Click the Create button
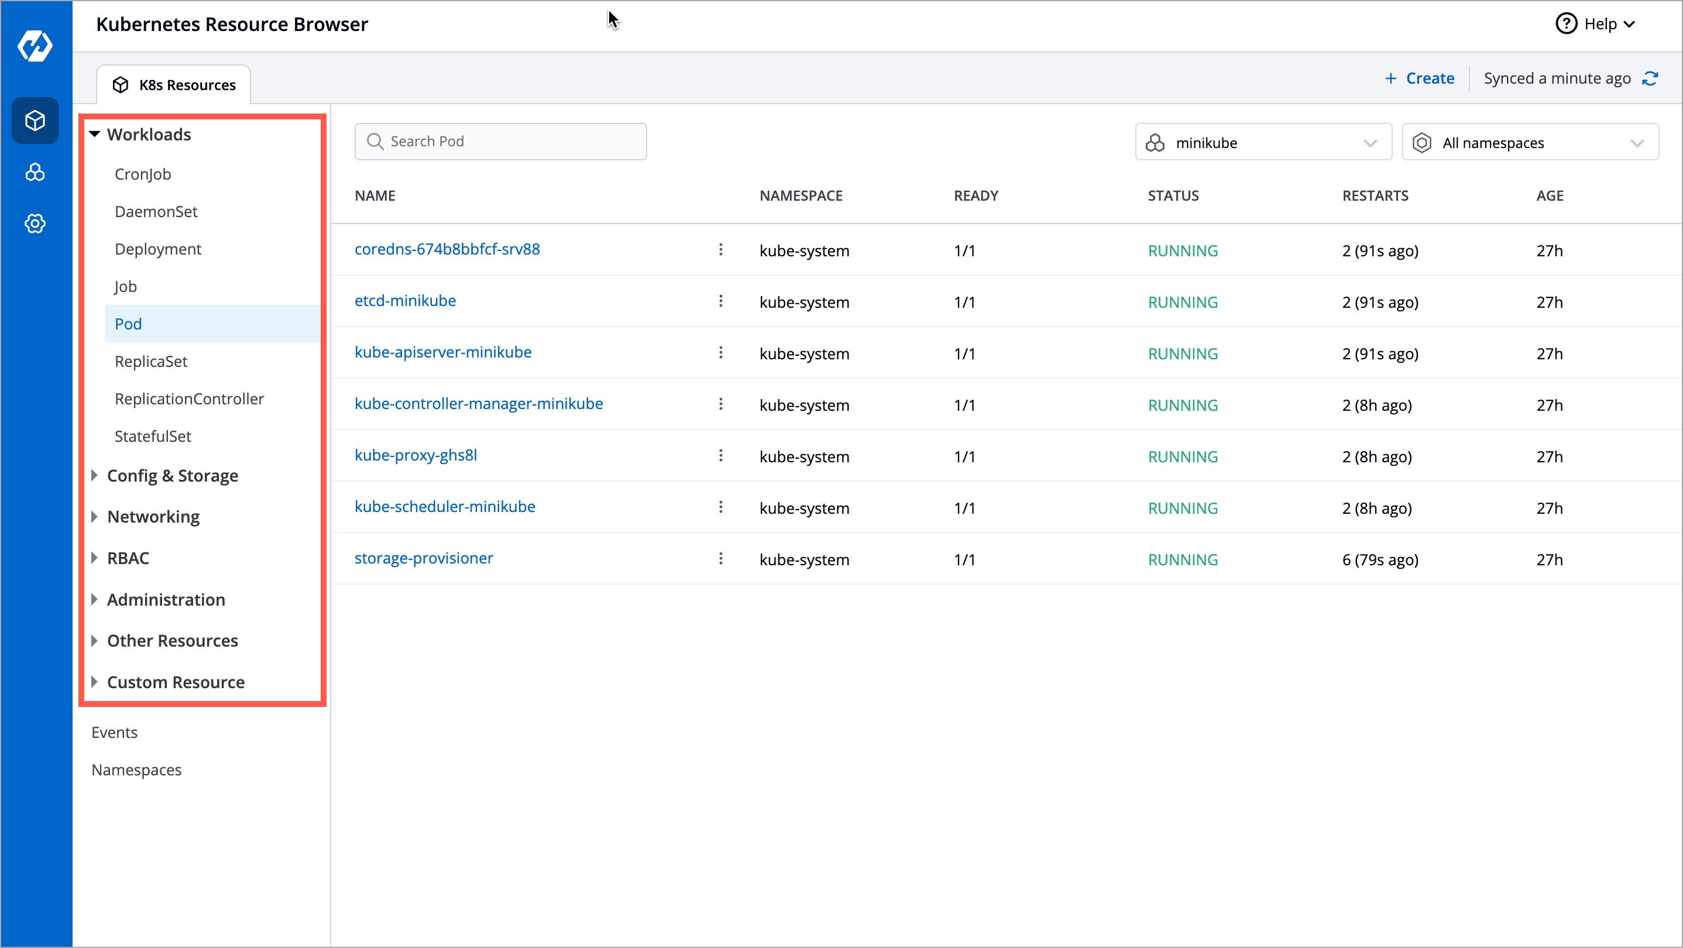Viewport: 1683px width, 948px height. pyautogui.click(x=1420, y=78)
